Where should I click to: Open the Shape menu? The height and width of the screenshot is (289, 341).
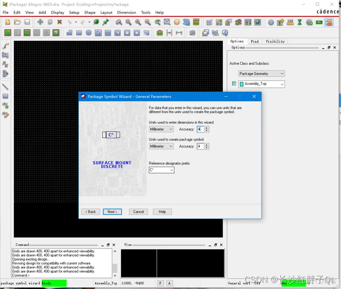click(90, 13)
